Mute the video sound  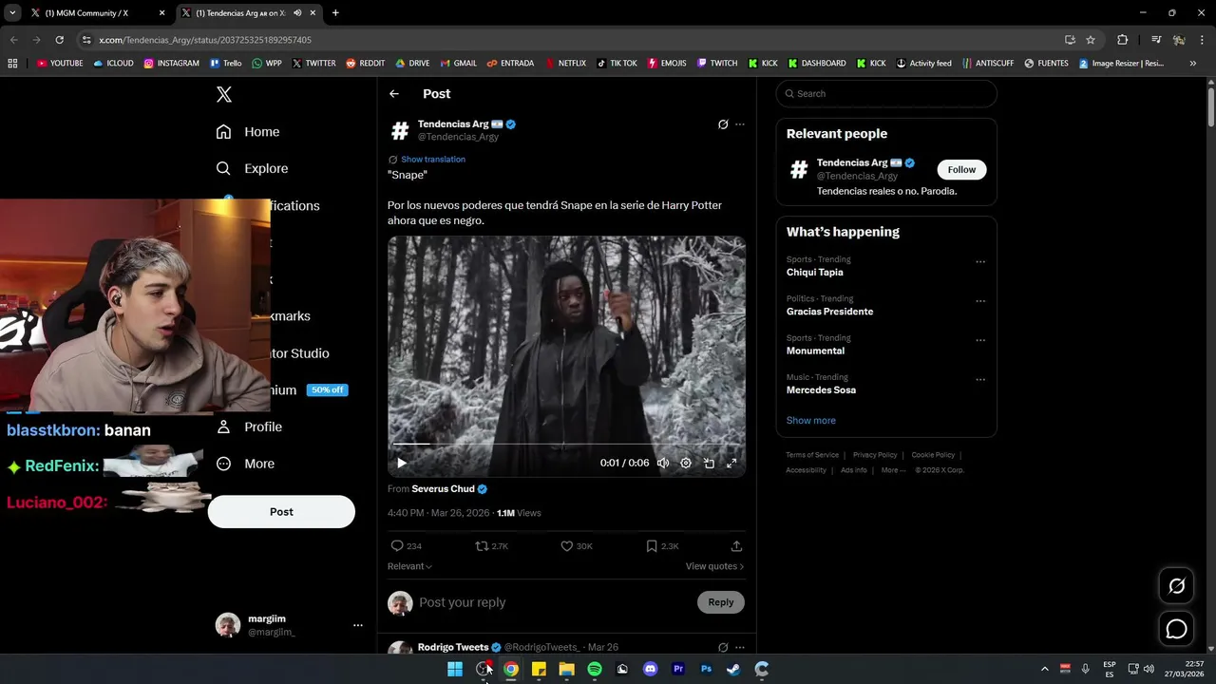pos(663,464)
